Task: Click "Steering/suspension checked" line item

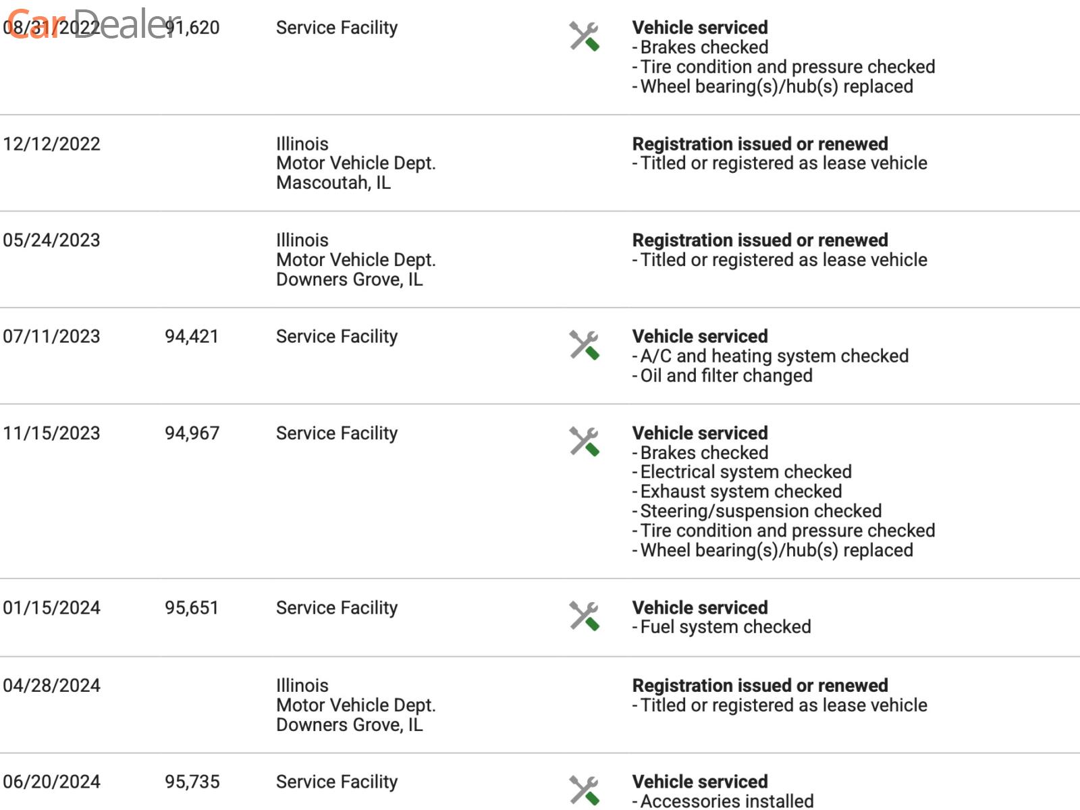Action: click(x=761, y=511)
